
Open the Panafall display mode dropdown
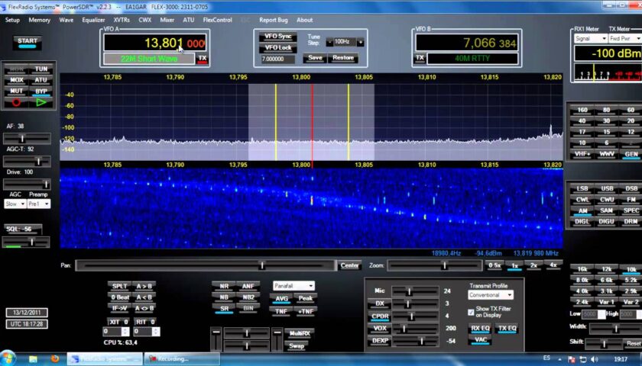(293, 286)
